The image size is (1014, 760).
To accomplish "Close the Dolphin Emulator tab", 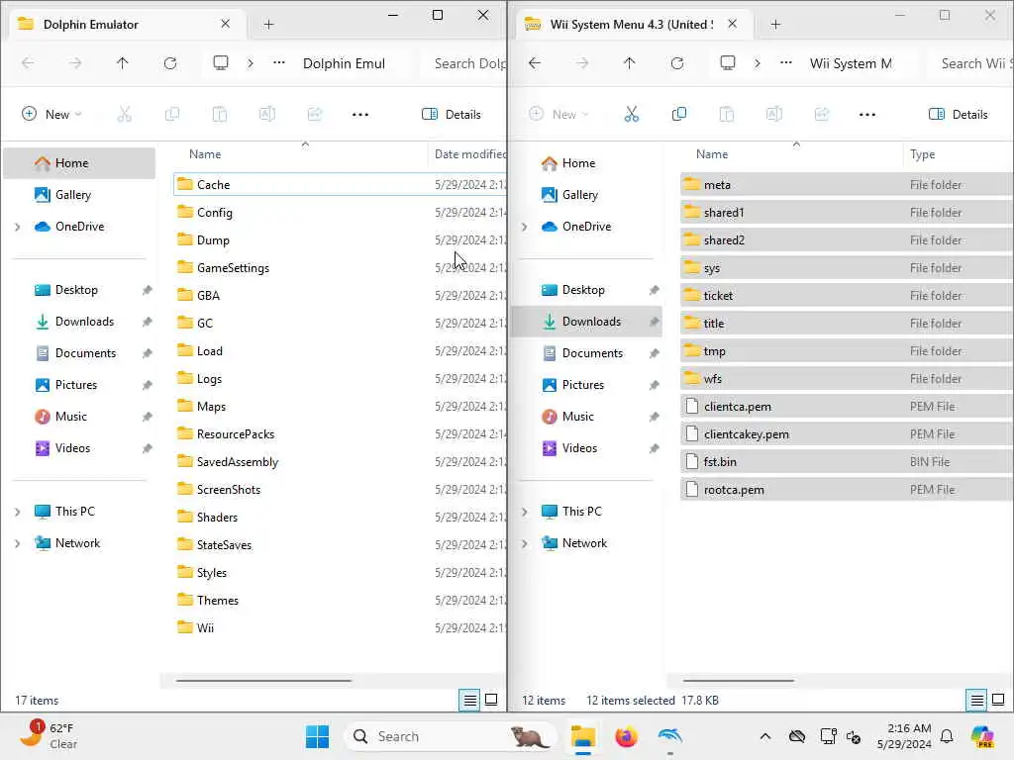I will click(225, 24).
